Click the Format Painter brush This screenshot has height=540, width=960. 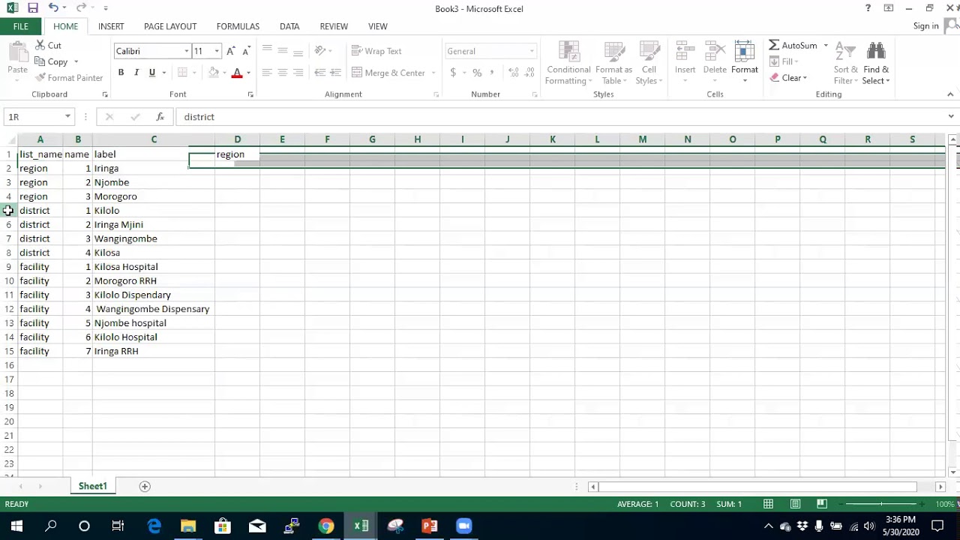(40, 78)
